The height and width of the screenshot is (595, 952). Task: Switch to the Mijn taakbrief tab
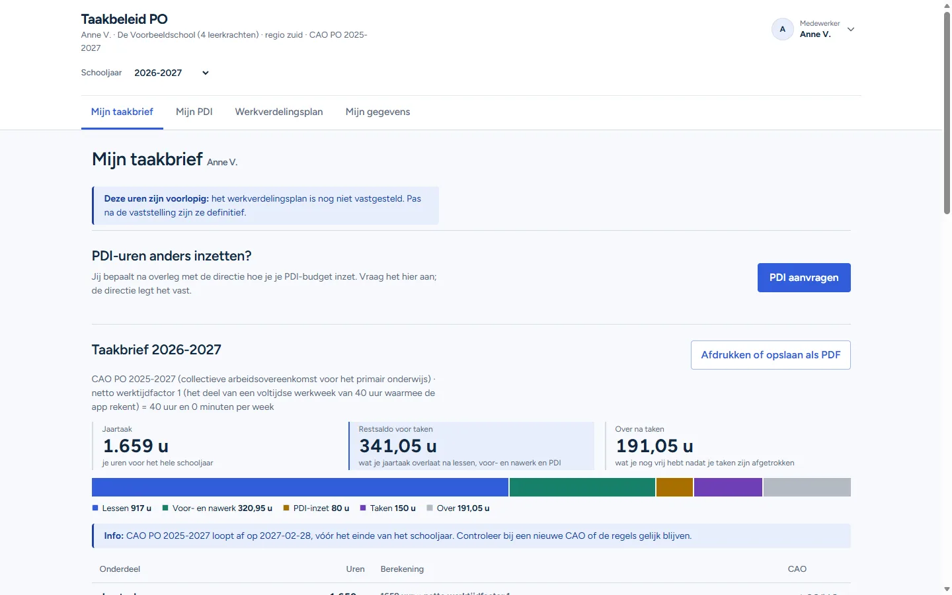click(122, 112)
